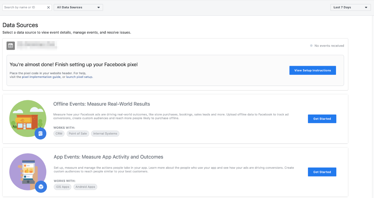
Task: Click the blurred pixel data source name
Action: coord(37,45)
